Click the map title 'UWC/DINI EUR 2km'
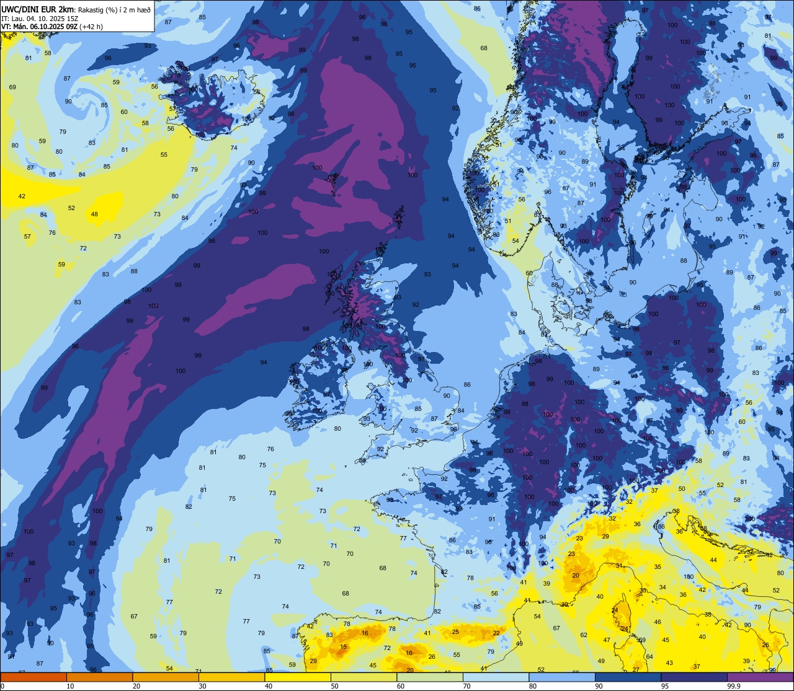Image resolution: width=794 pixels, height=691 pixels. click(x=37, y=9)
